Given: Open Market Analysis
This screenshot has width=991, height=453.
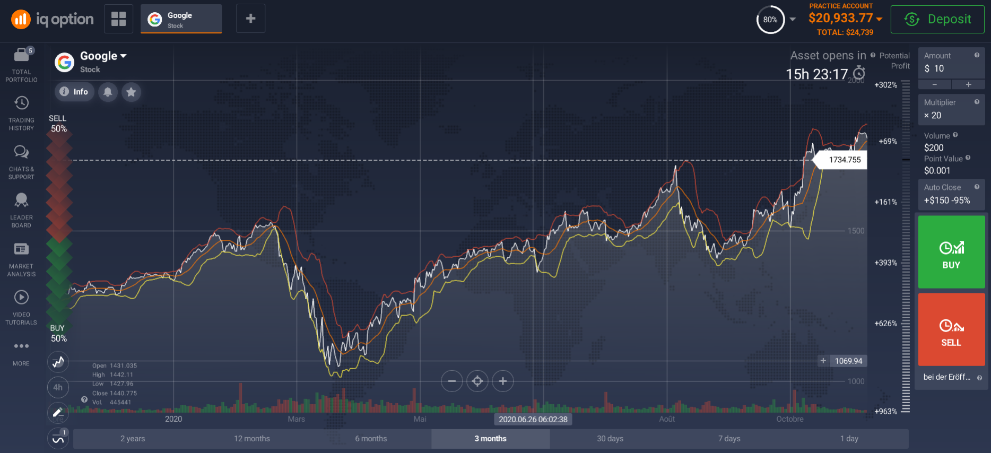Looking at the screenshot, I should [x=21, y=259].
